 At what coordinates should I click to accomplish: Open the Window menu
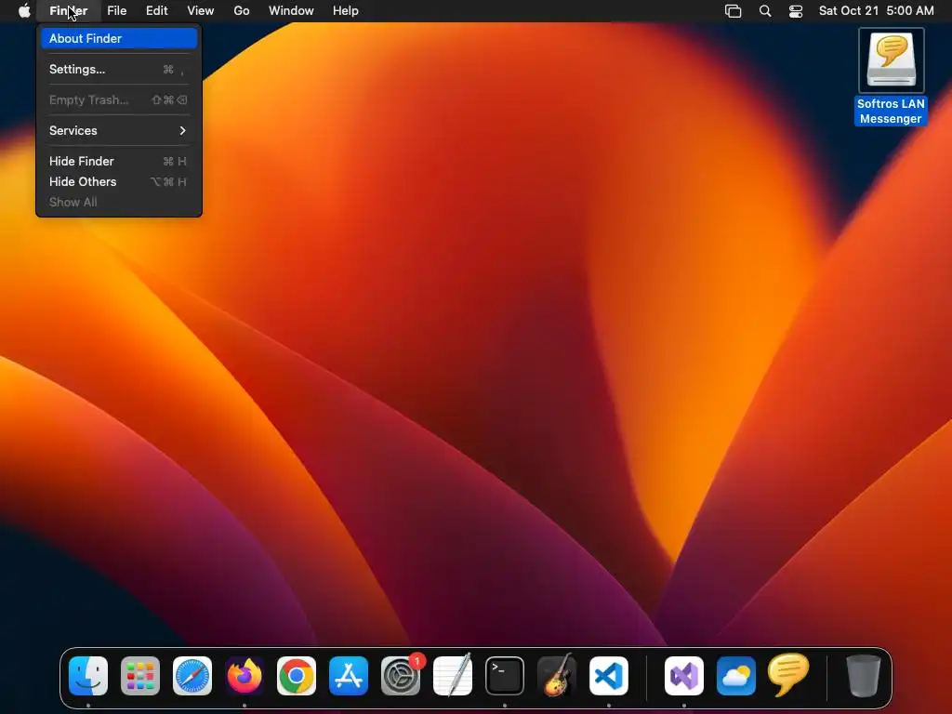(x=291, y=11)
